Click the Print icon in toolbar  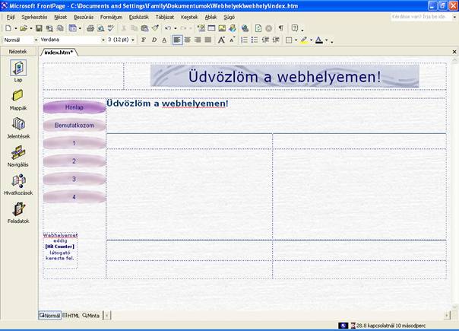tap(90, 28)
